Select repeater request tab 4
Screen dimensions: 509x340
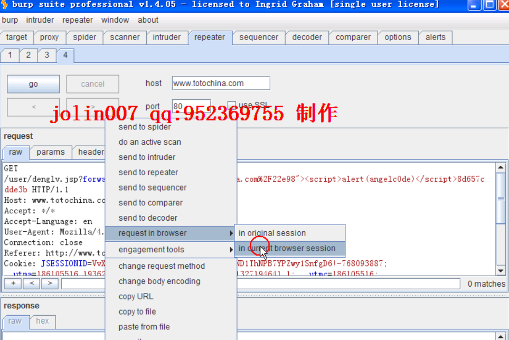point(65,55)
